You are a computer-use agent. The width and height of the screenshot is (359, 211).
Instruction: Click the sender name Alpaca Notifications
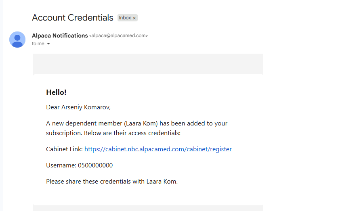(x=60, y=36)
